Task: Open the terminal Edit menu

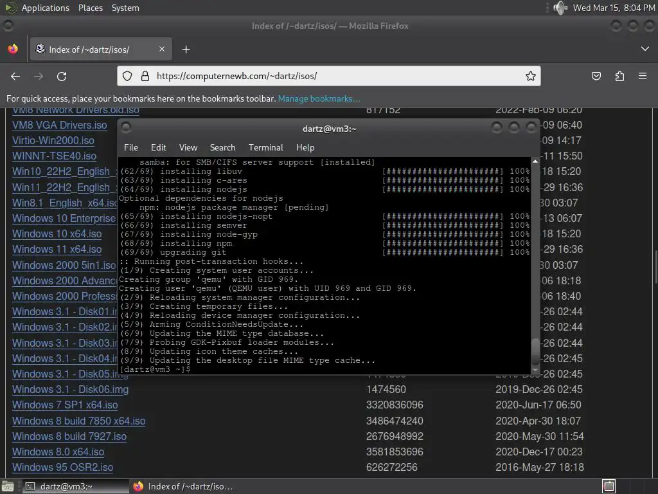Action: click(158, 147)
